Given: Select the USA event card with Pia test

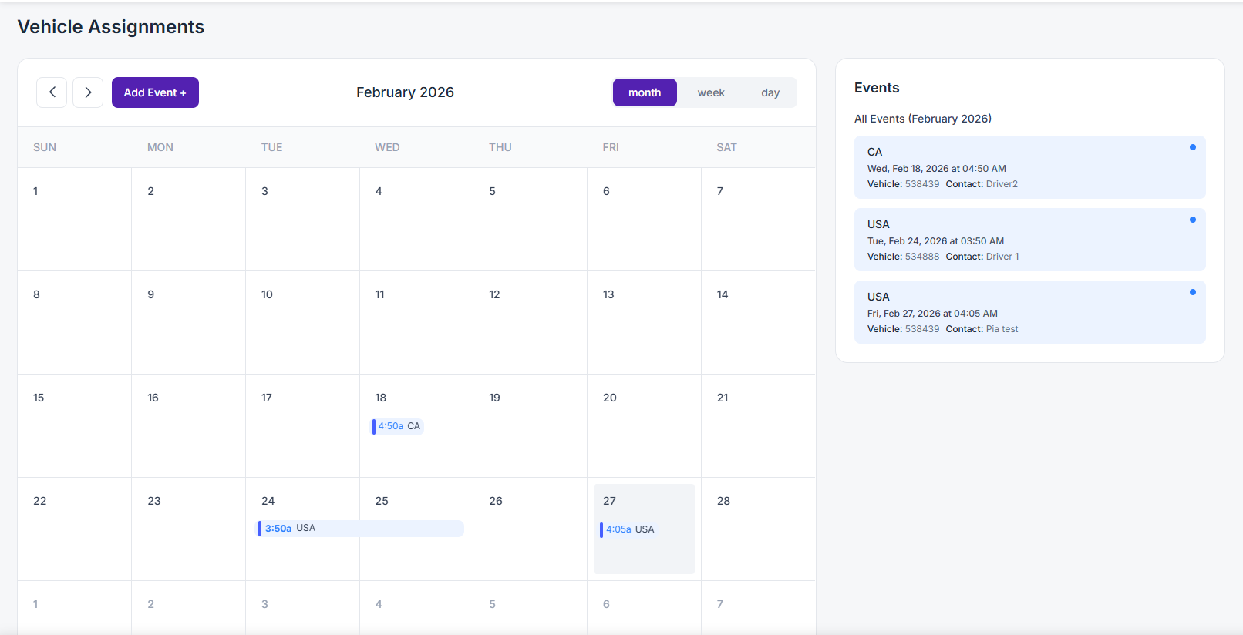Looking at the screenshot, I should (1029, 312).
